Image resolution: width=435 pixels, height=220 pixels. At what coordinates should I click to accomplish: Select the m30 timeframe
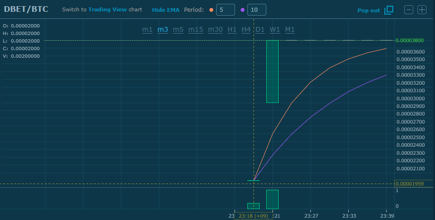point(215,30)
